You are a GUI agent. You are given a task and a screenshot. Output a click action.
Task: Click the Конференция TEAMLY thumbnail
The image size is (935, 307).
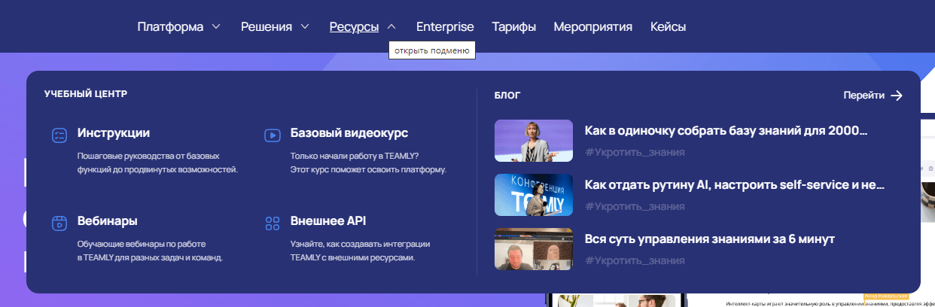pyautogui.click(x=534, y=195)
